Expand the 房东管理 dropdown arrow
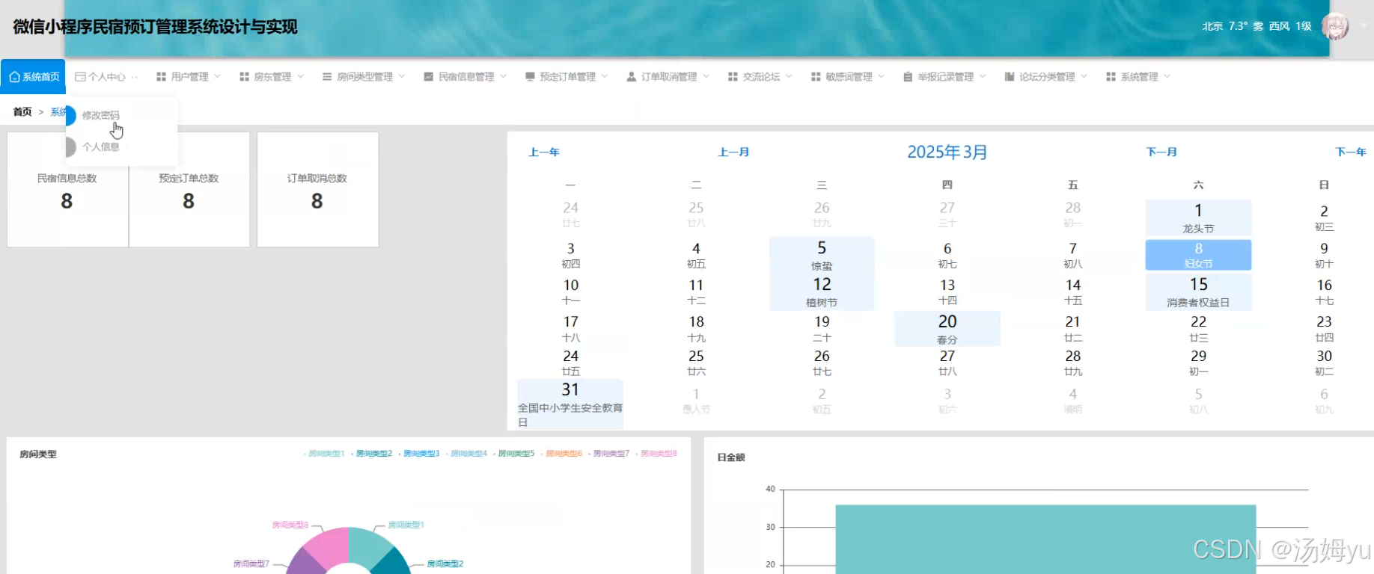The image size is (1374, 574). (300, 76)
